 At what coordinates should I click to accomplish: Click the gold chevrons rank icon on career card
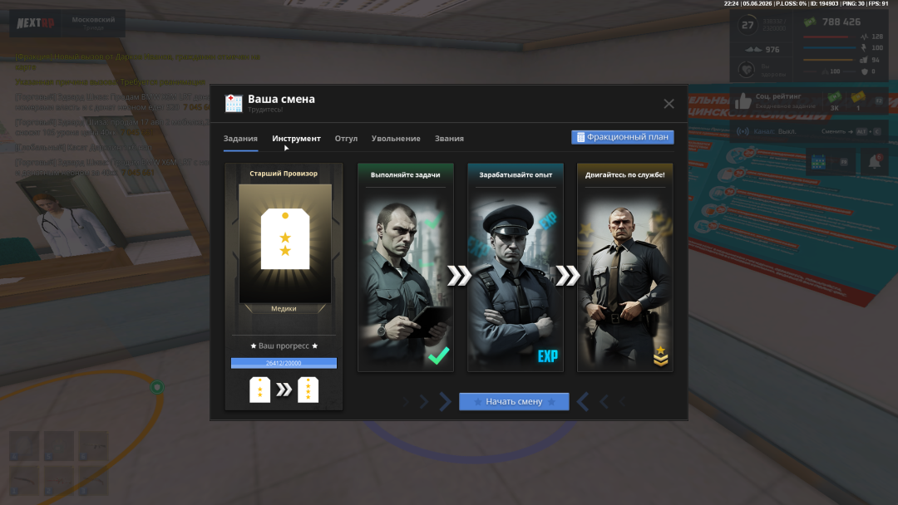[660, 355]
